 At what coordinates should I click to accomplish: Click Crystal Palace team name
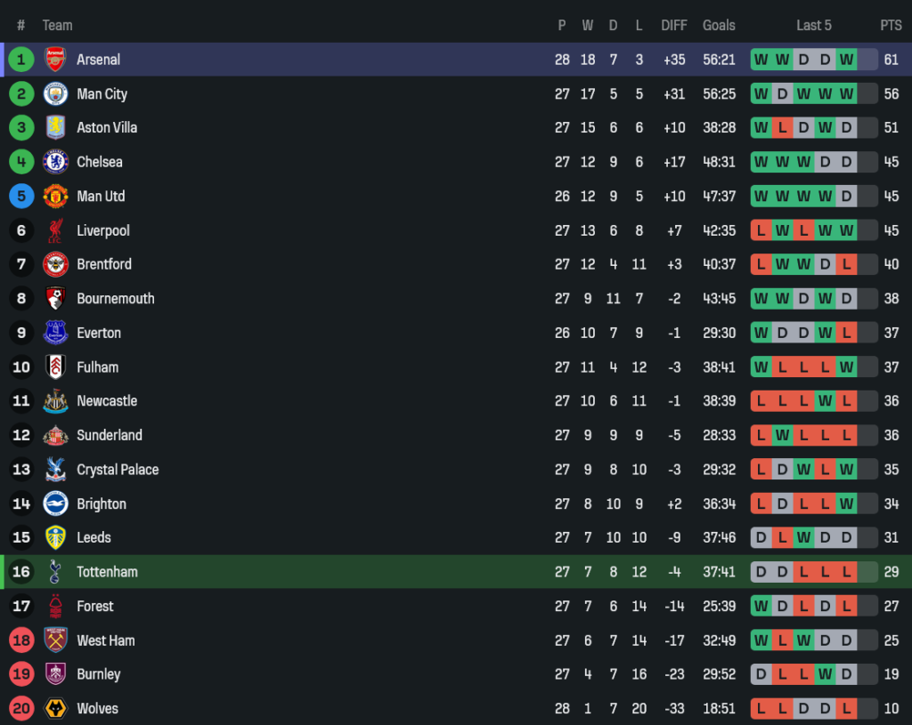pos(118,470)
